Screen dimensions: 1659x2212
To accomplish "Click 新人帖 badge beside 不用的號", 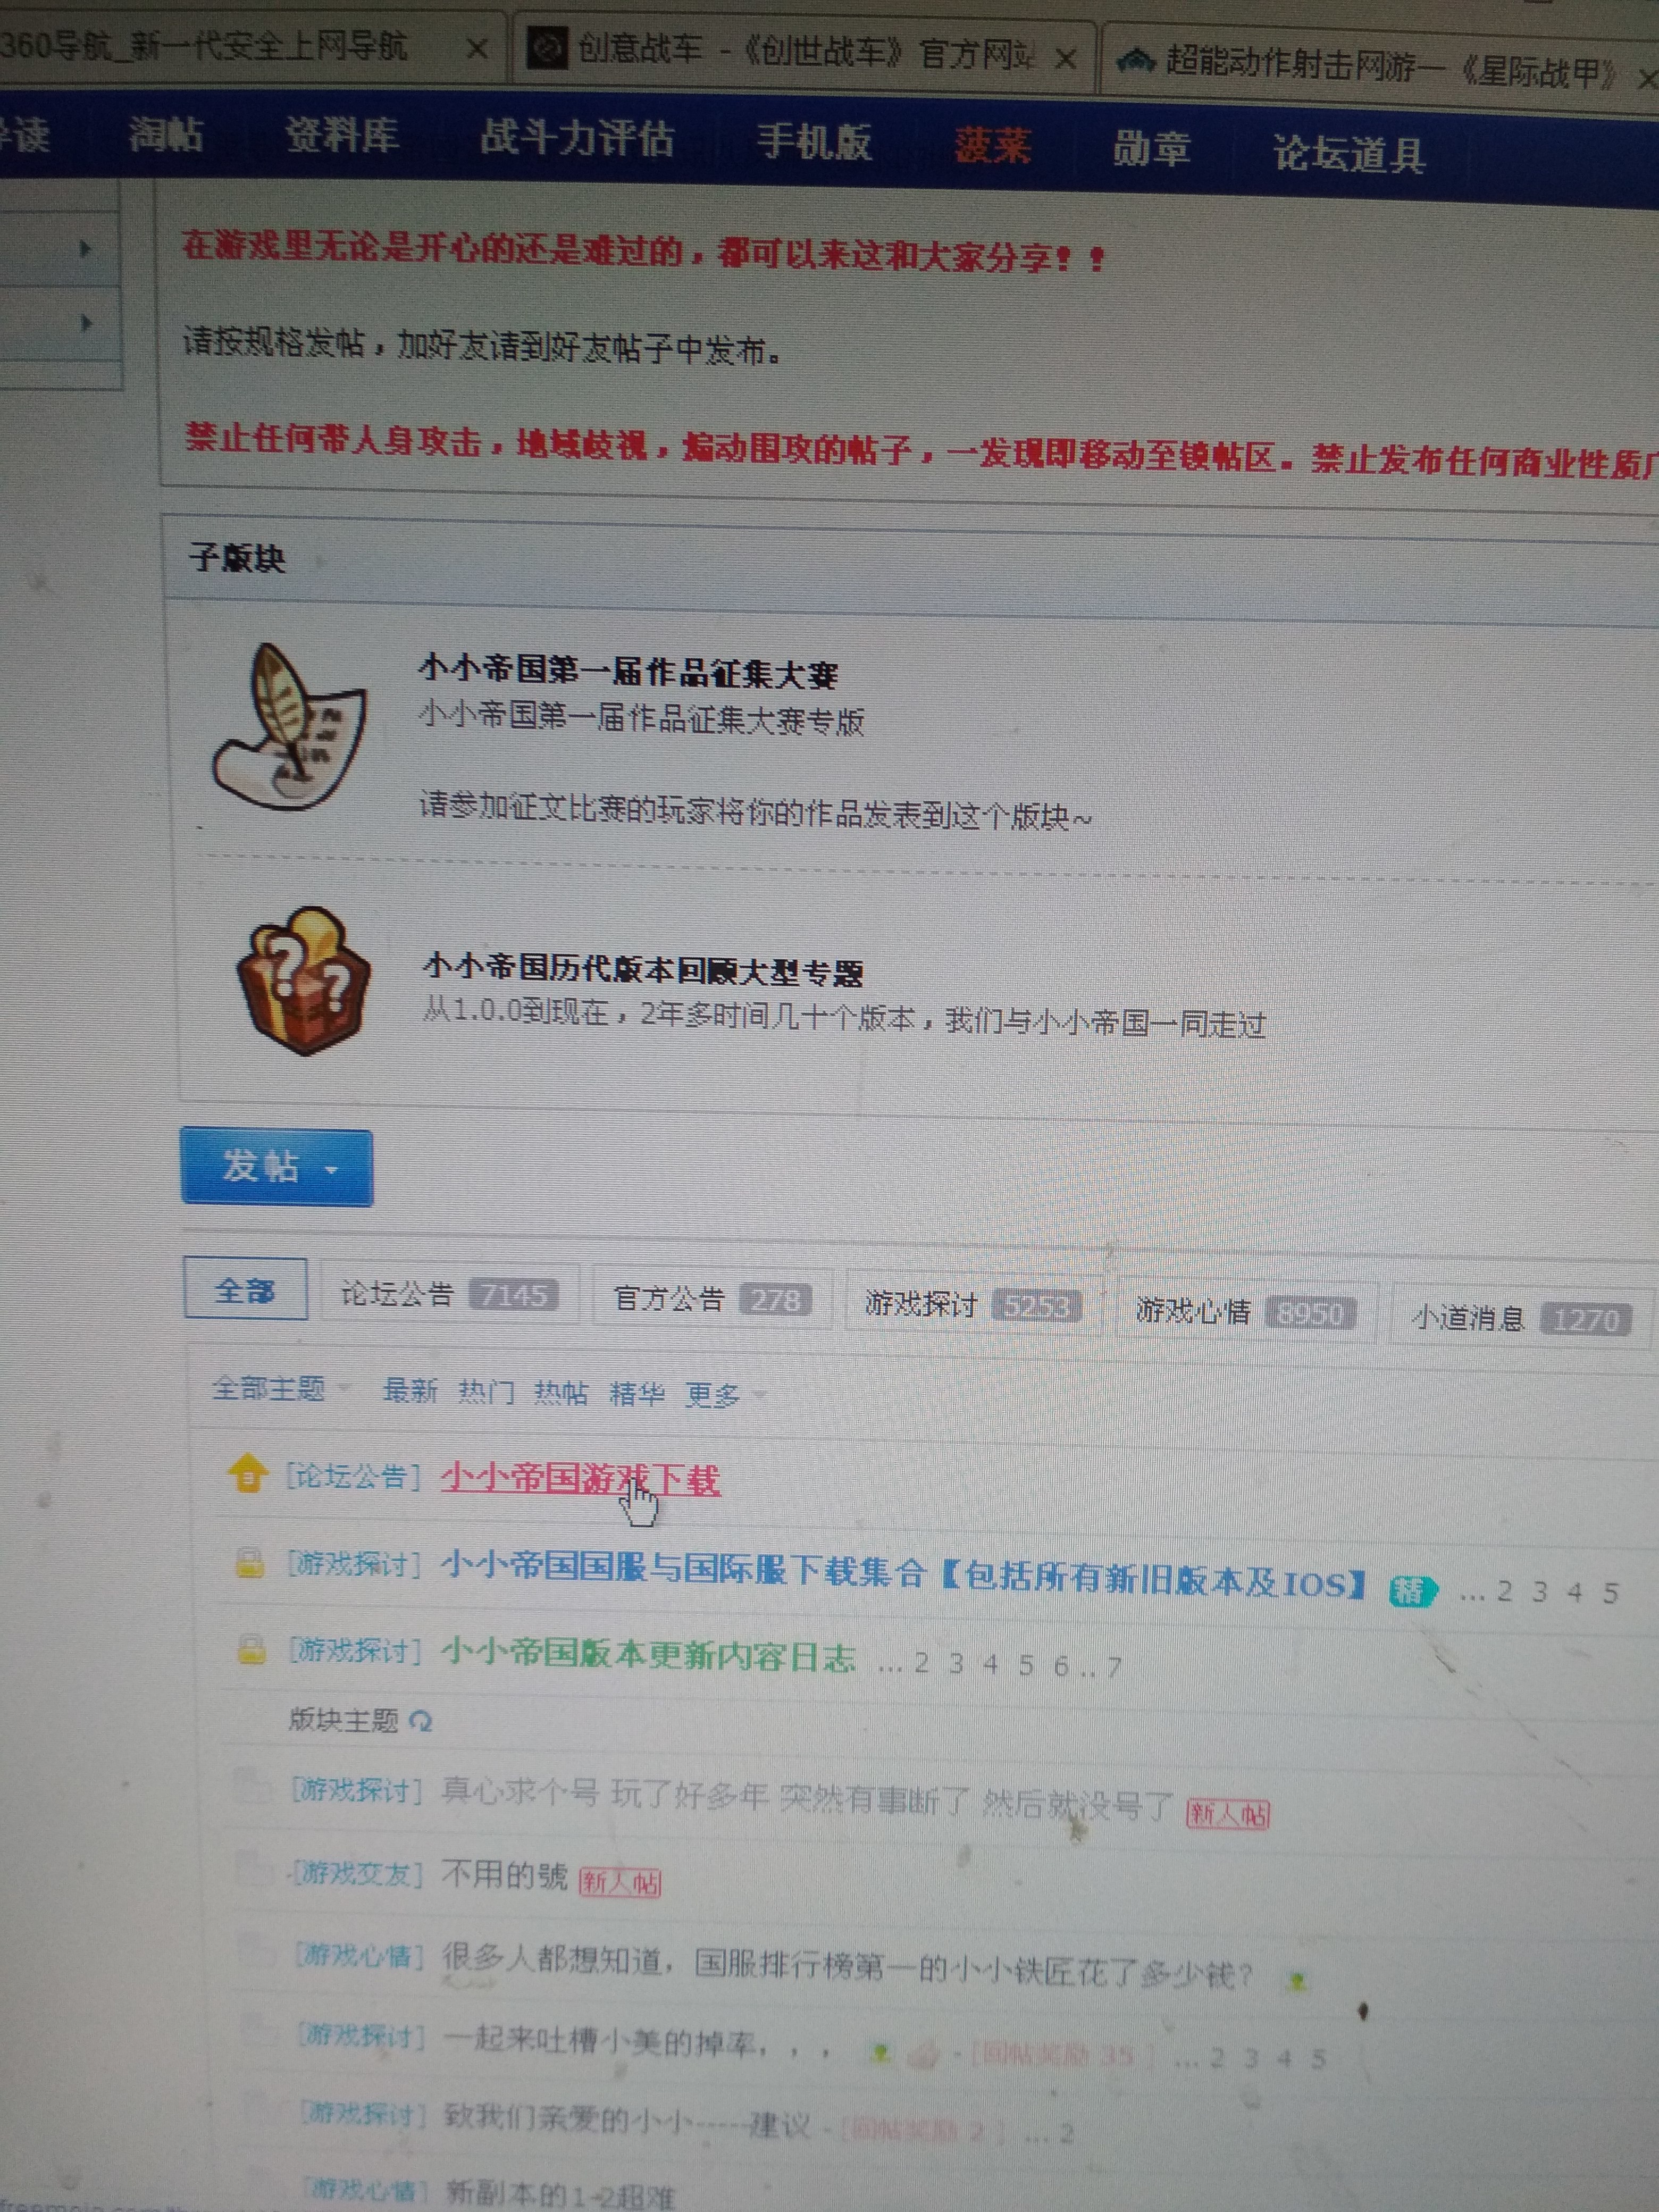I will (620, 1883).
